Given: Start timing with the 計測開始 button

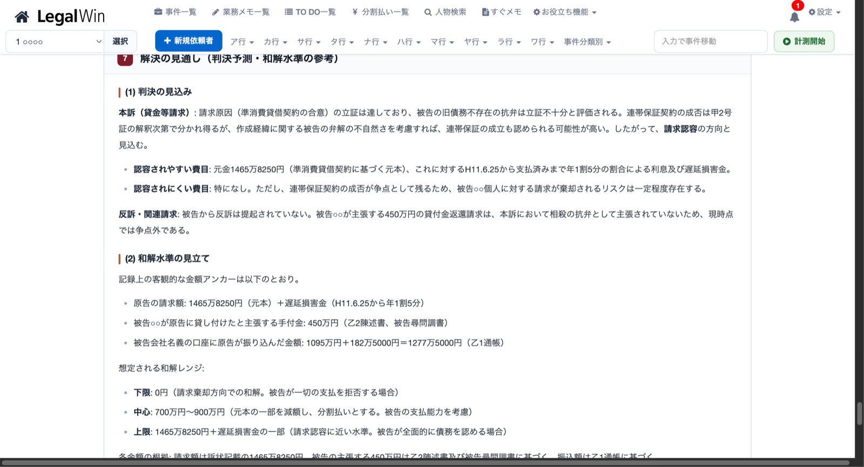Looking at the screenshot, I should pos(804,42).
